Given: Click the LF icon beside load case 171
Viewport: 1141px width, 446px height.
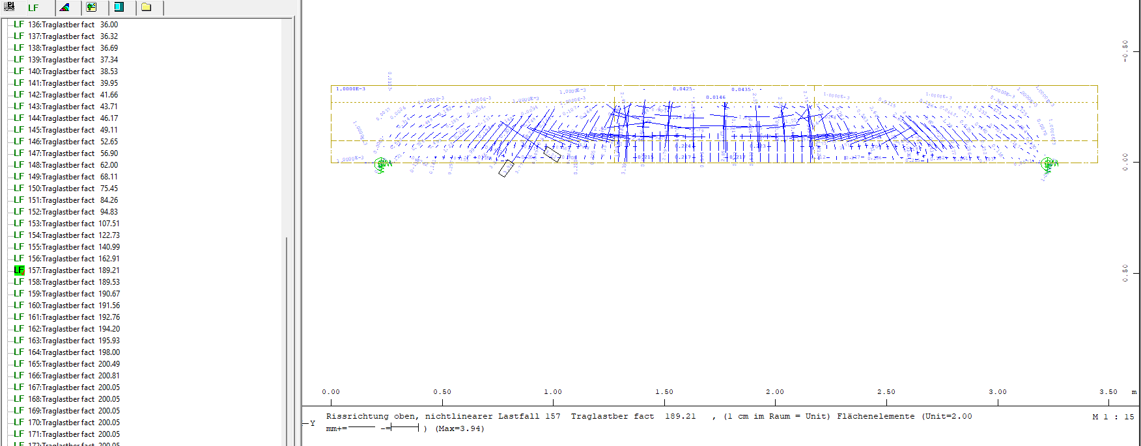Looking at the screenshot, I should [19, 434].
